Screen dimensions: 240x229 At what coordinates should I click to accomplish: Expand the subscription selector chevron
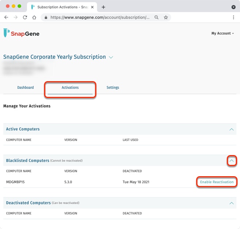111,57
